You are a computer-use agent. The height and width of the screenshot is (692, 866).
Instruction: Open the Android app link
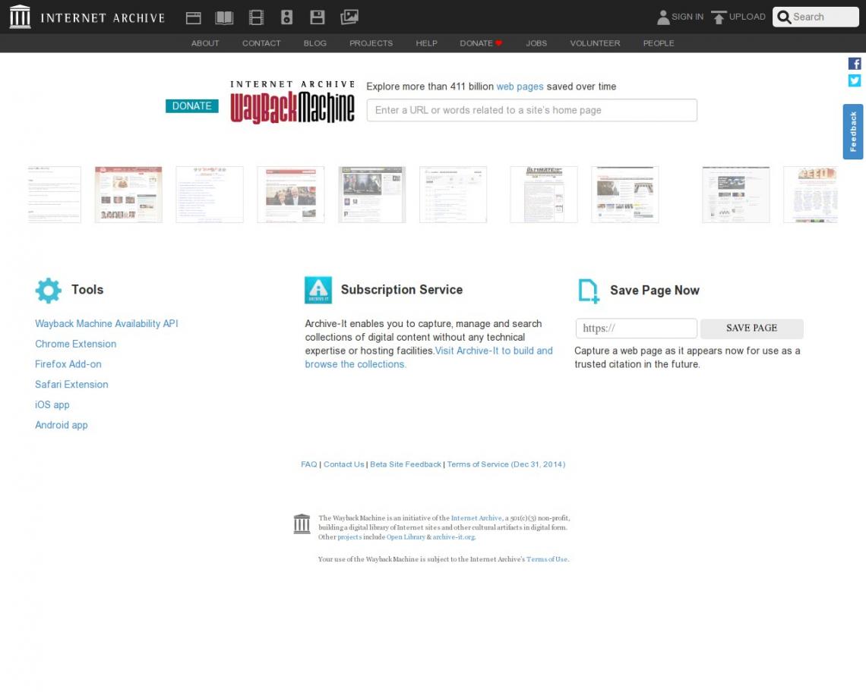point(62,426)
